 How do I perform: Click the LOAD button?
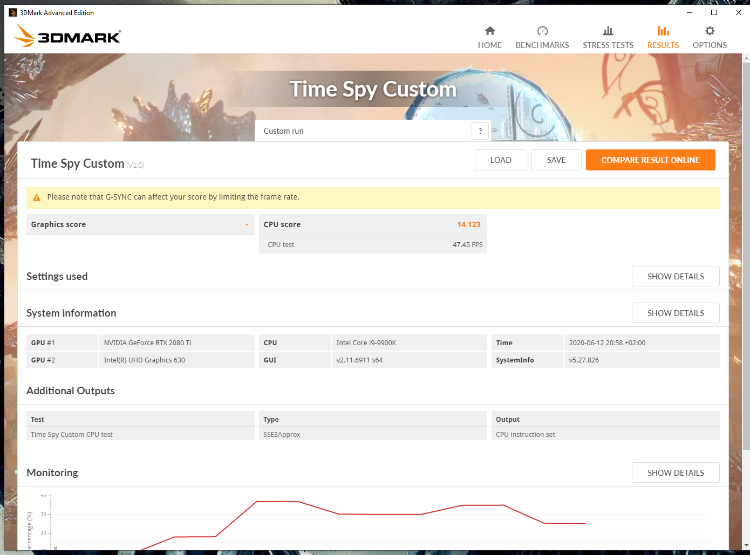pos(501,160)
